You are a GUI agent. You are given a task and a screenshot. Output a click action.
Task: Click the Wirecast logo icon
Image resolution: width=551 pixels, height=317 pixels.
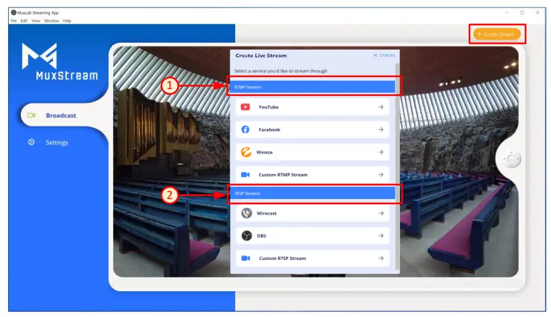coord(247,213)
